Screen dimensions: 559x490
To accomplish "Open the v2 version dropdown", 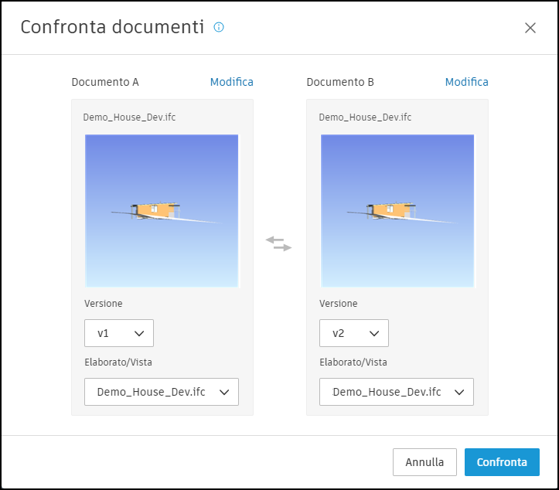I will (x=354, y=333).
